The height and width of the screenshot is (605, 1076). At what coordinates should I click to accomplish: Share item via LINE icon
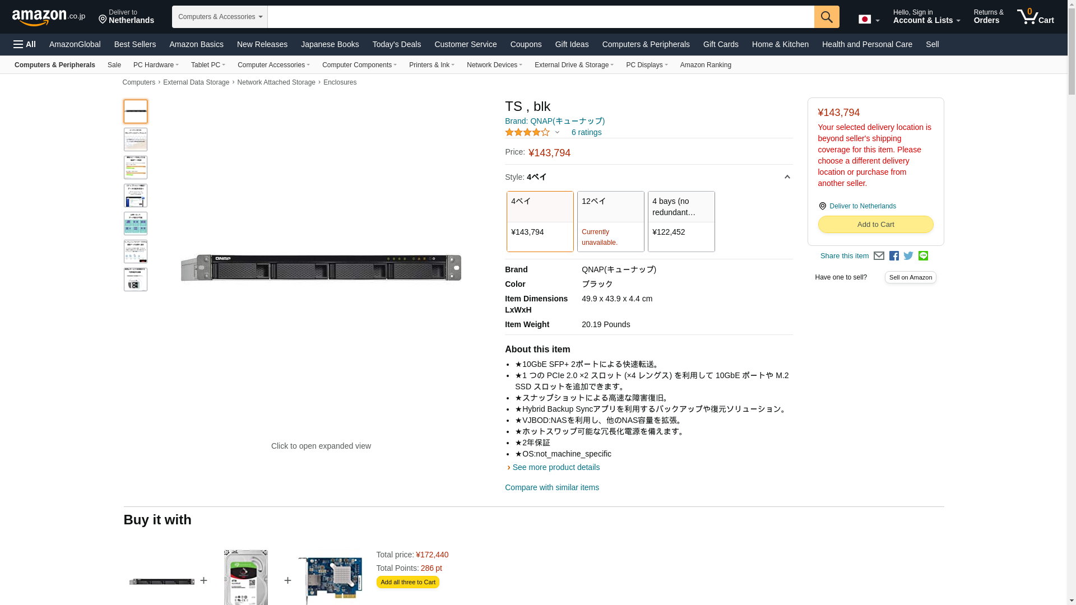[923, 256]
